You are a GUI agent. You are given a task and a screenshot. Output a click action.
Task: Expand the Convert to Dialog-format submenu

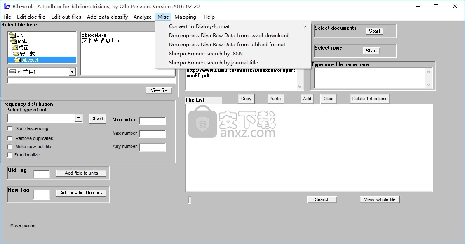click(233, 26)
